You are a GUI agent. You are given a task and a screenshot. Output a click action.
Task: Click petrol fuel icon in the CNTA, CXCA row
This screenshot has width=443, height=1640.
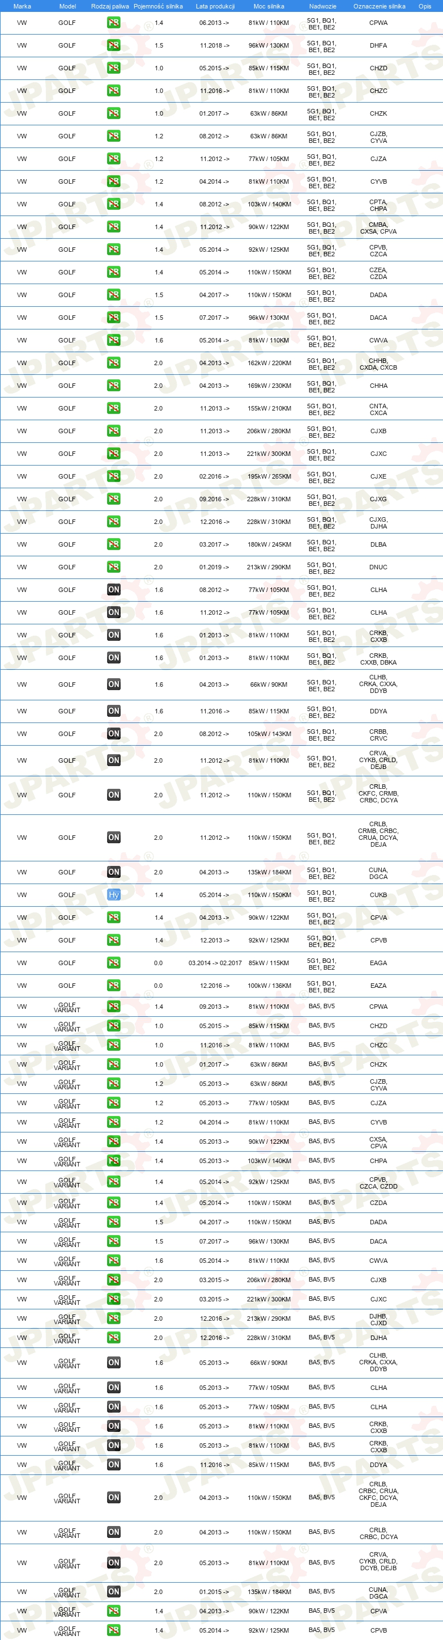pyautogui.click(x=114, y=408)
